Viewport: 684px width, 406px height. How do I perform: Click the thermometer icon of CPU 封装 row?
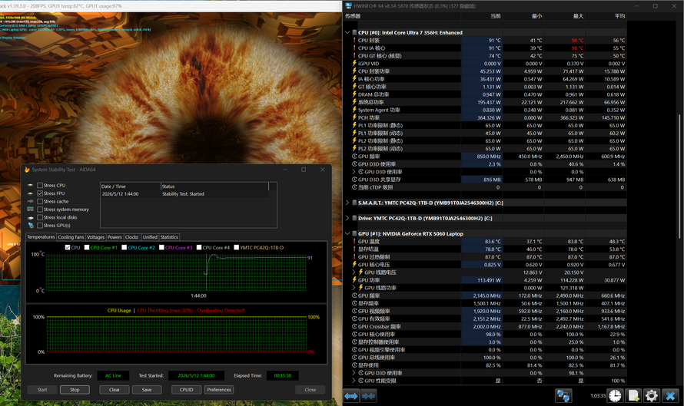pyautogui.click(x=354, y=40)
